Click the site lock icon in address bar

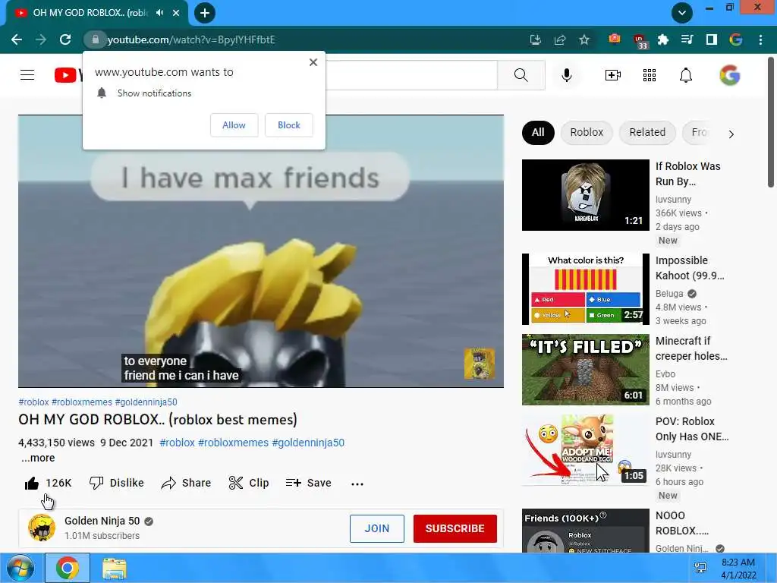point(95,39)
